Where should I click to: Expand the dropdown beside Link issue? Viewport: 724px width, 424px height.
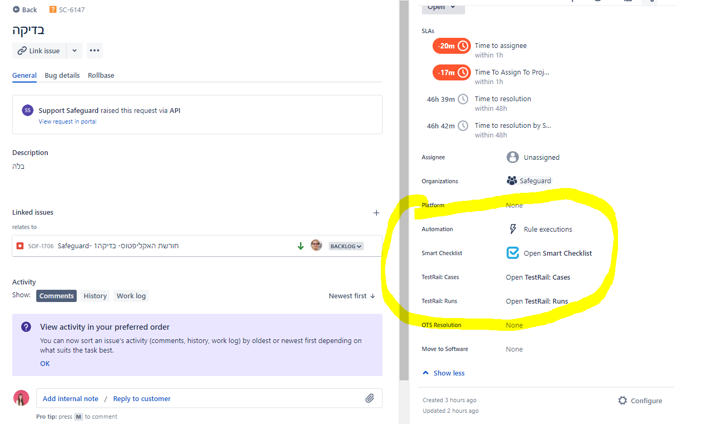tap(75, 51)
